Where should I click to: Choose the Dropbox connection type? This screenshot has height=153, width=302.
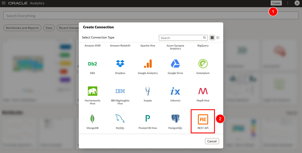(120, 66)
